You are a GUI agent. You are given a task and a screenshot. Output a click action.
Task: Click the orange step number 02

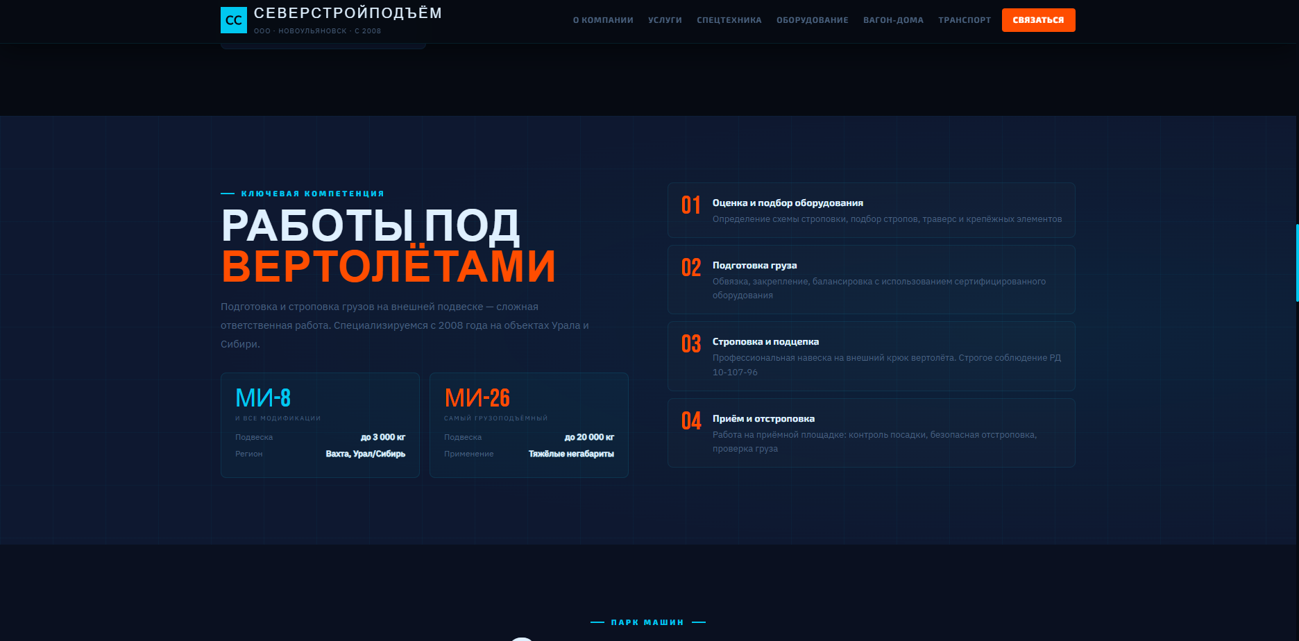(691, 268)
